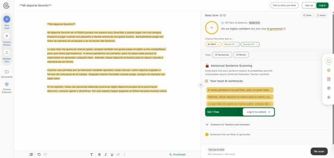Viewport: 334px width, 158px height.
Task: Click Tell us what you think
Action: (284, 5)
